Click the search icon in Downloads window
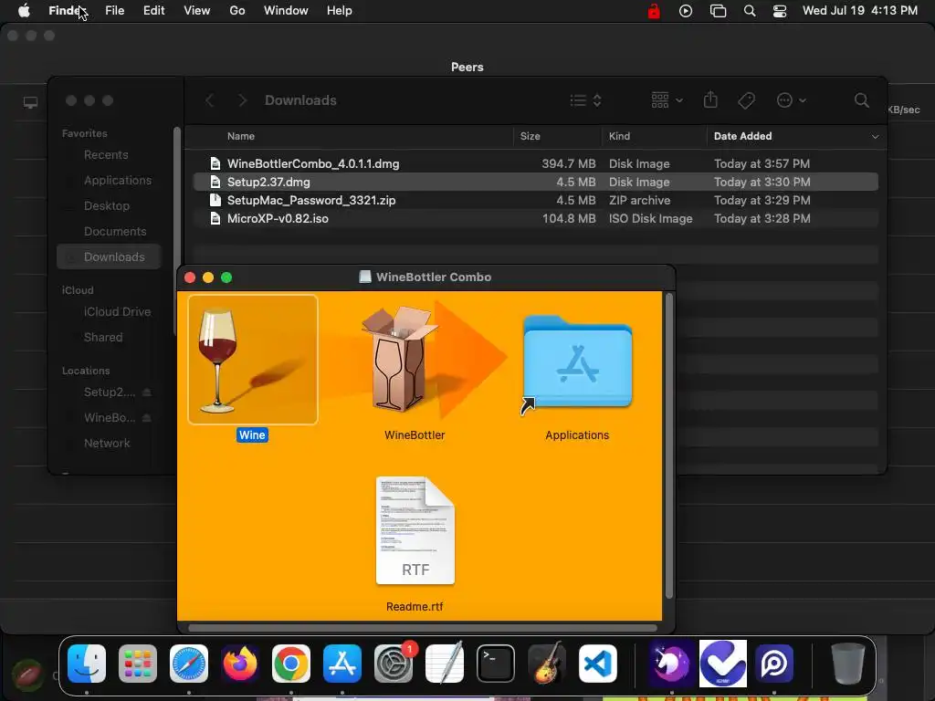 point(862,100)
